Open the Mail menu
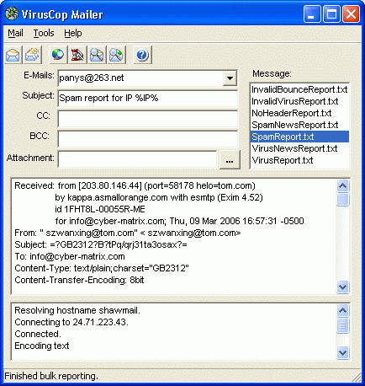This screenshot has height=386, width=365. pos(15,33)
